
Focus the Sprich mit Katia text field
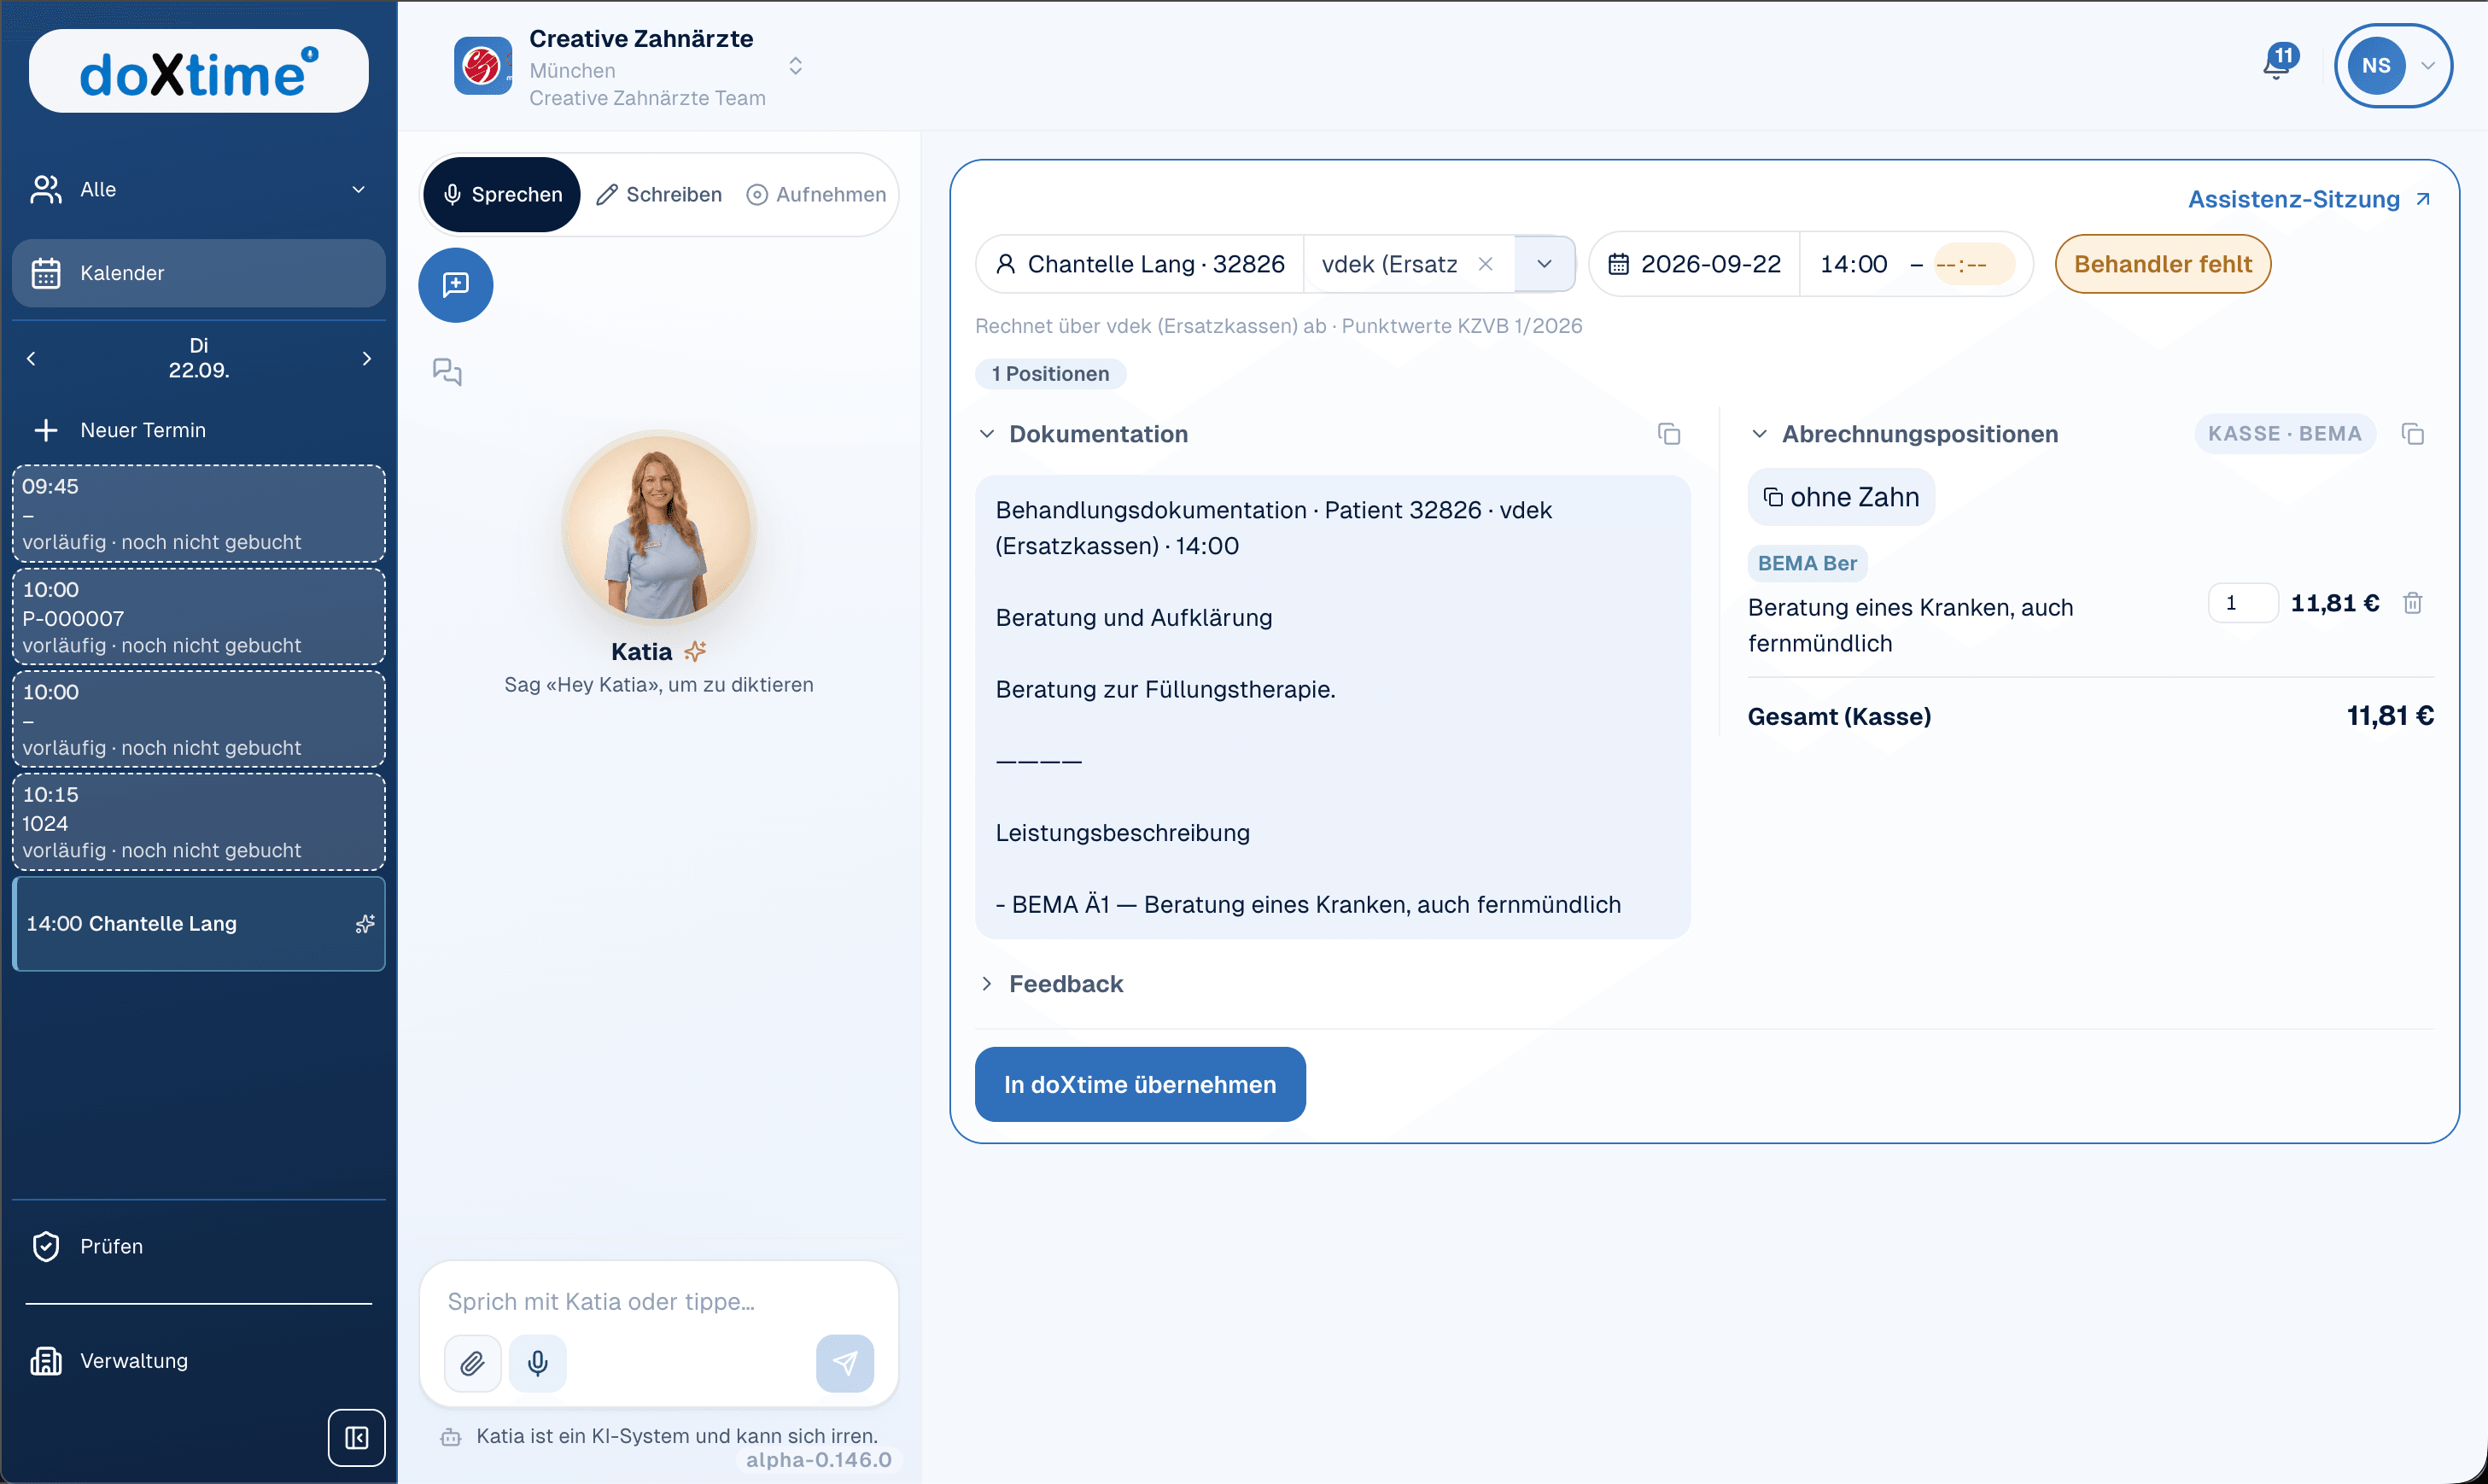coord(659,1301)
